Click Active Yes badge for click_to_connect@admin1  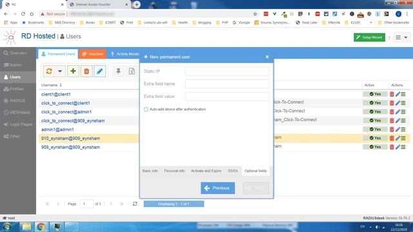375,111
